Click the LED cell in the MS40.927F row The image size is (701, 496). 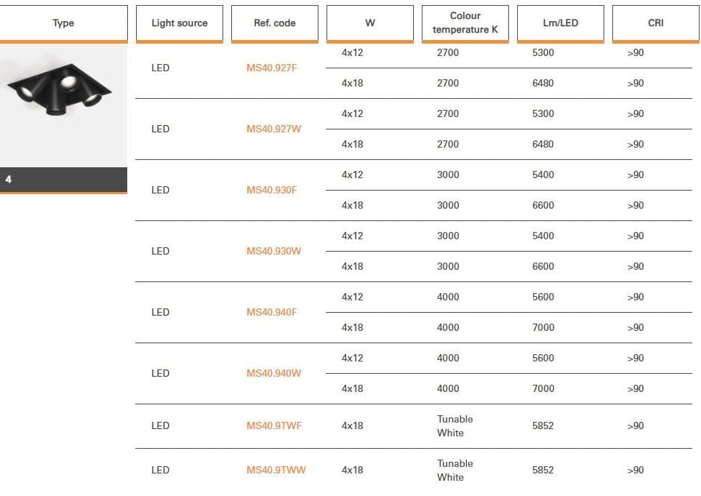[161, 68]
